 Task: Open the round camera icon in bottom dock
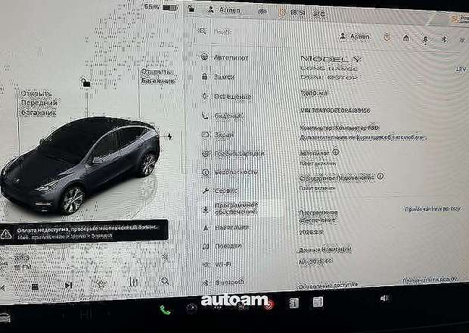pyautogui.click(x=191, y=308)
